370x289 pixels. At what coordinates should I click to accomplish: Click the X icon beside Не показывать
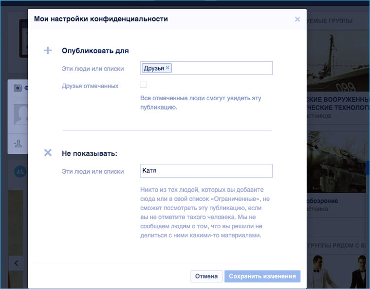[x=48, y=153]
